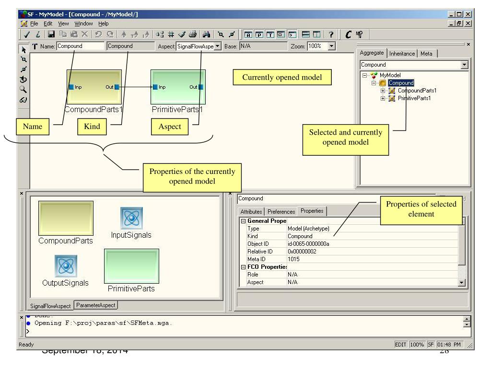Viewport: 491px width, 368px height.
Task: Pick the CompoundParts part in parts browser
Action: pyautogui.click(x=66, y=218)
